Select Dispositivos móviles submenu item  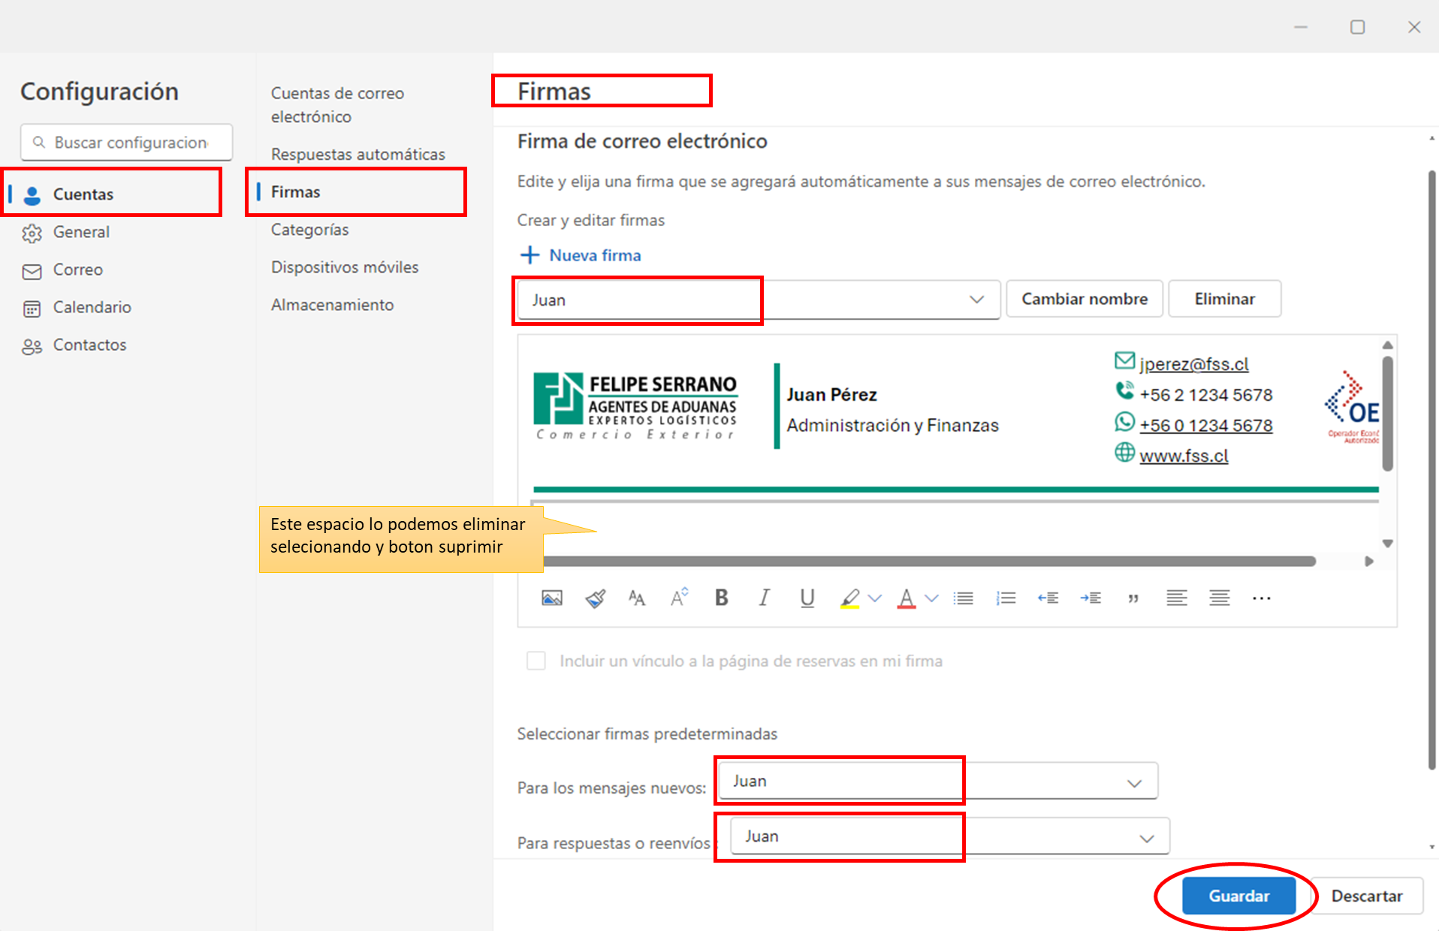point(345,267)
